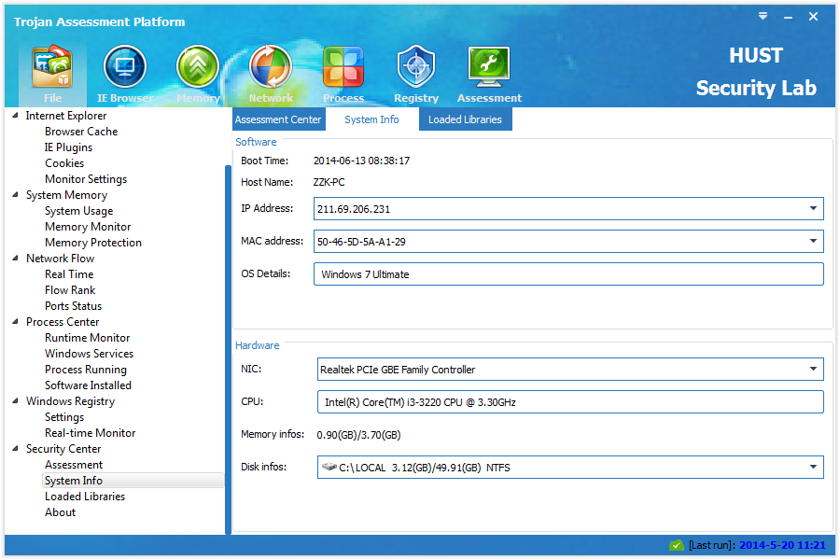The width and height of the screenshot is (840, 560).
Task: Switch to the Assessment Center tab
Action: pyautogui.click(x=278, y=119)
